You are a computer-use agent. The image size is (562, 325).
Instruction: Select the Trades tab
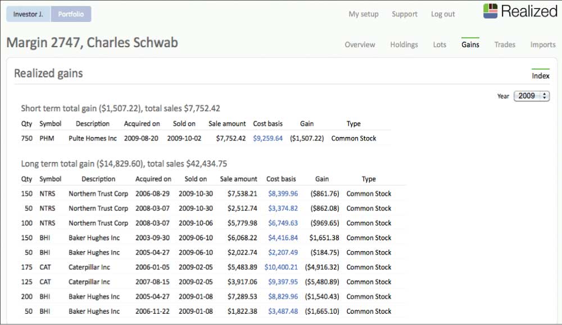tap(505, 44)
